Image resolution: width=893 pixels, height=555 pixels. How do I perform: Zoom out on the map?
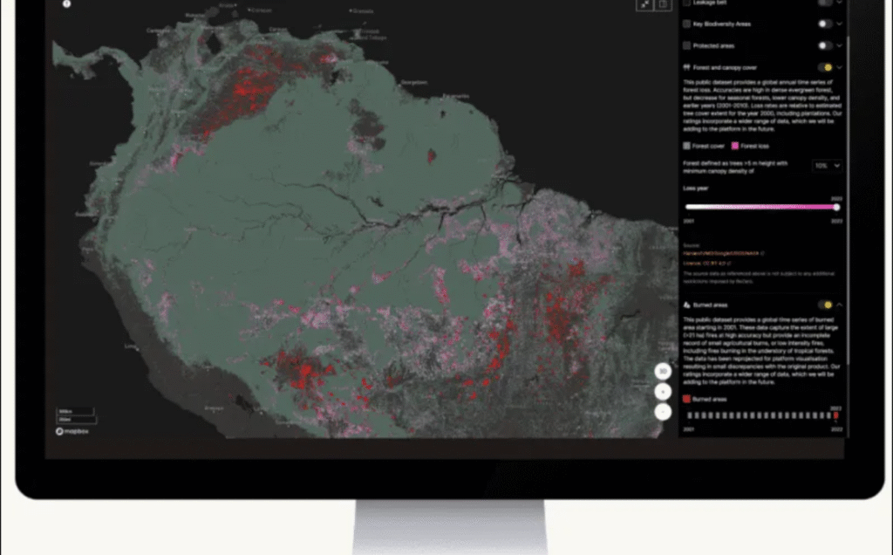(x=663, y=412)
